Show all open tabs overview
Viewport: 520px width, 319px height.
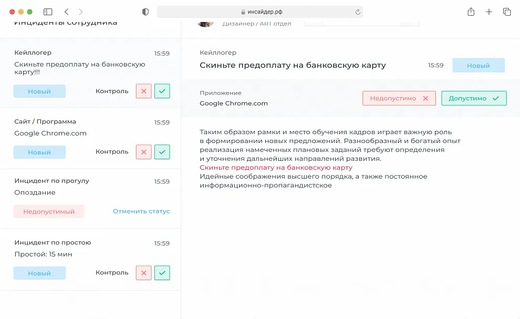506,11
